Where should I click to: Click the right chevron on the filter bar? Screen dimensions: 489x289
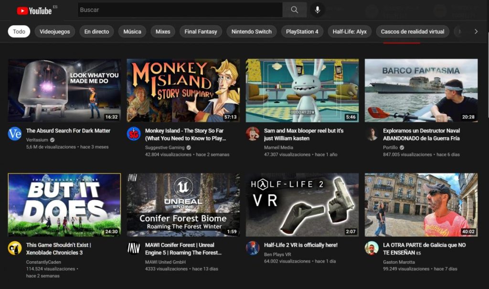[476, 31]
